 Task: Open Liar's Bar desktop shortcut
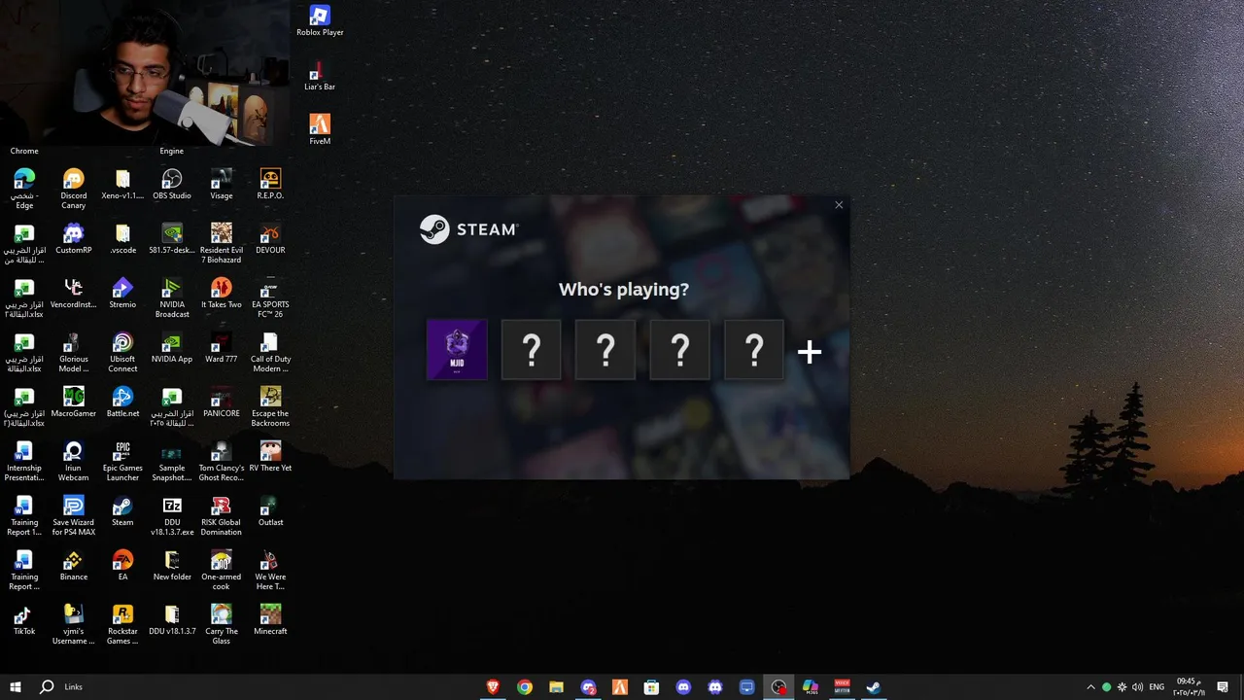pos(320,76)
